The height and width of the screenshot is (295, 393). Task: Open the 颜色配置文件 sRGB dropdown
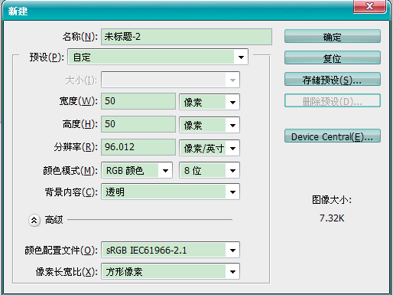171,250
